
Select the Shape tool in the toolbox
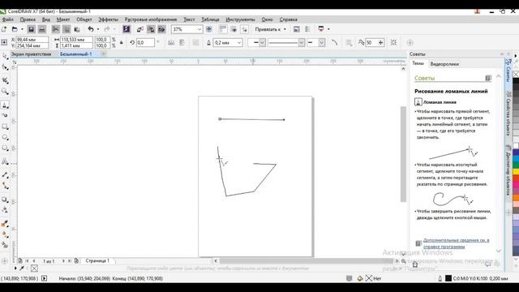tap(5, 67)
